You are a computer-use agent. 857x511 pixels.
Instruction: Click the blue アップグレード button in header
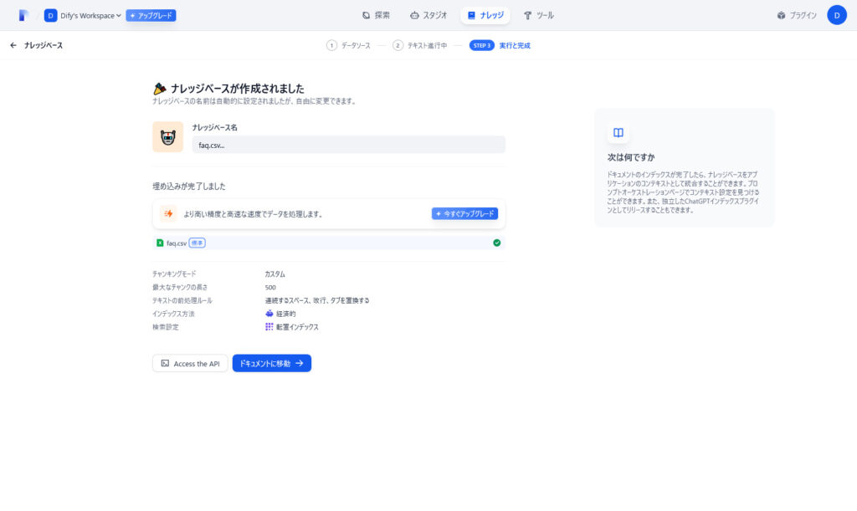click(151, 15)
